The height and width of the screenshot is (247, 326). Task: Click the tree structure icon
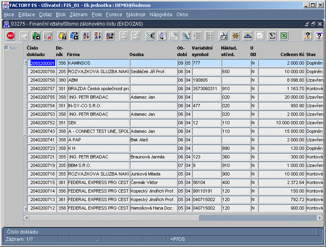coord(209,36)
